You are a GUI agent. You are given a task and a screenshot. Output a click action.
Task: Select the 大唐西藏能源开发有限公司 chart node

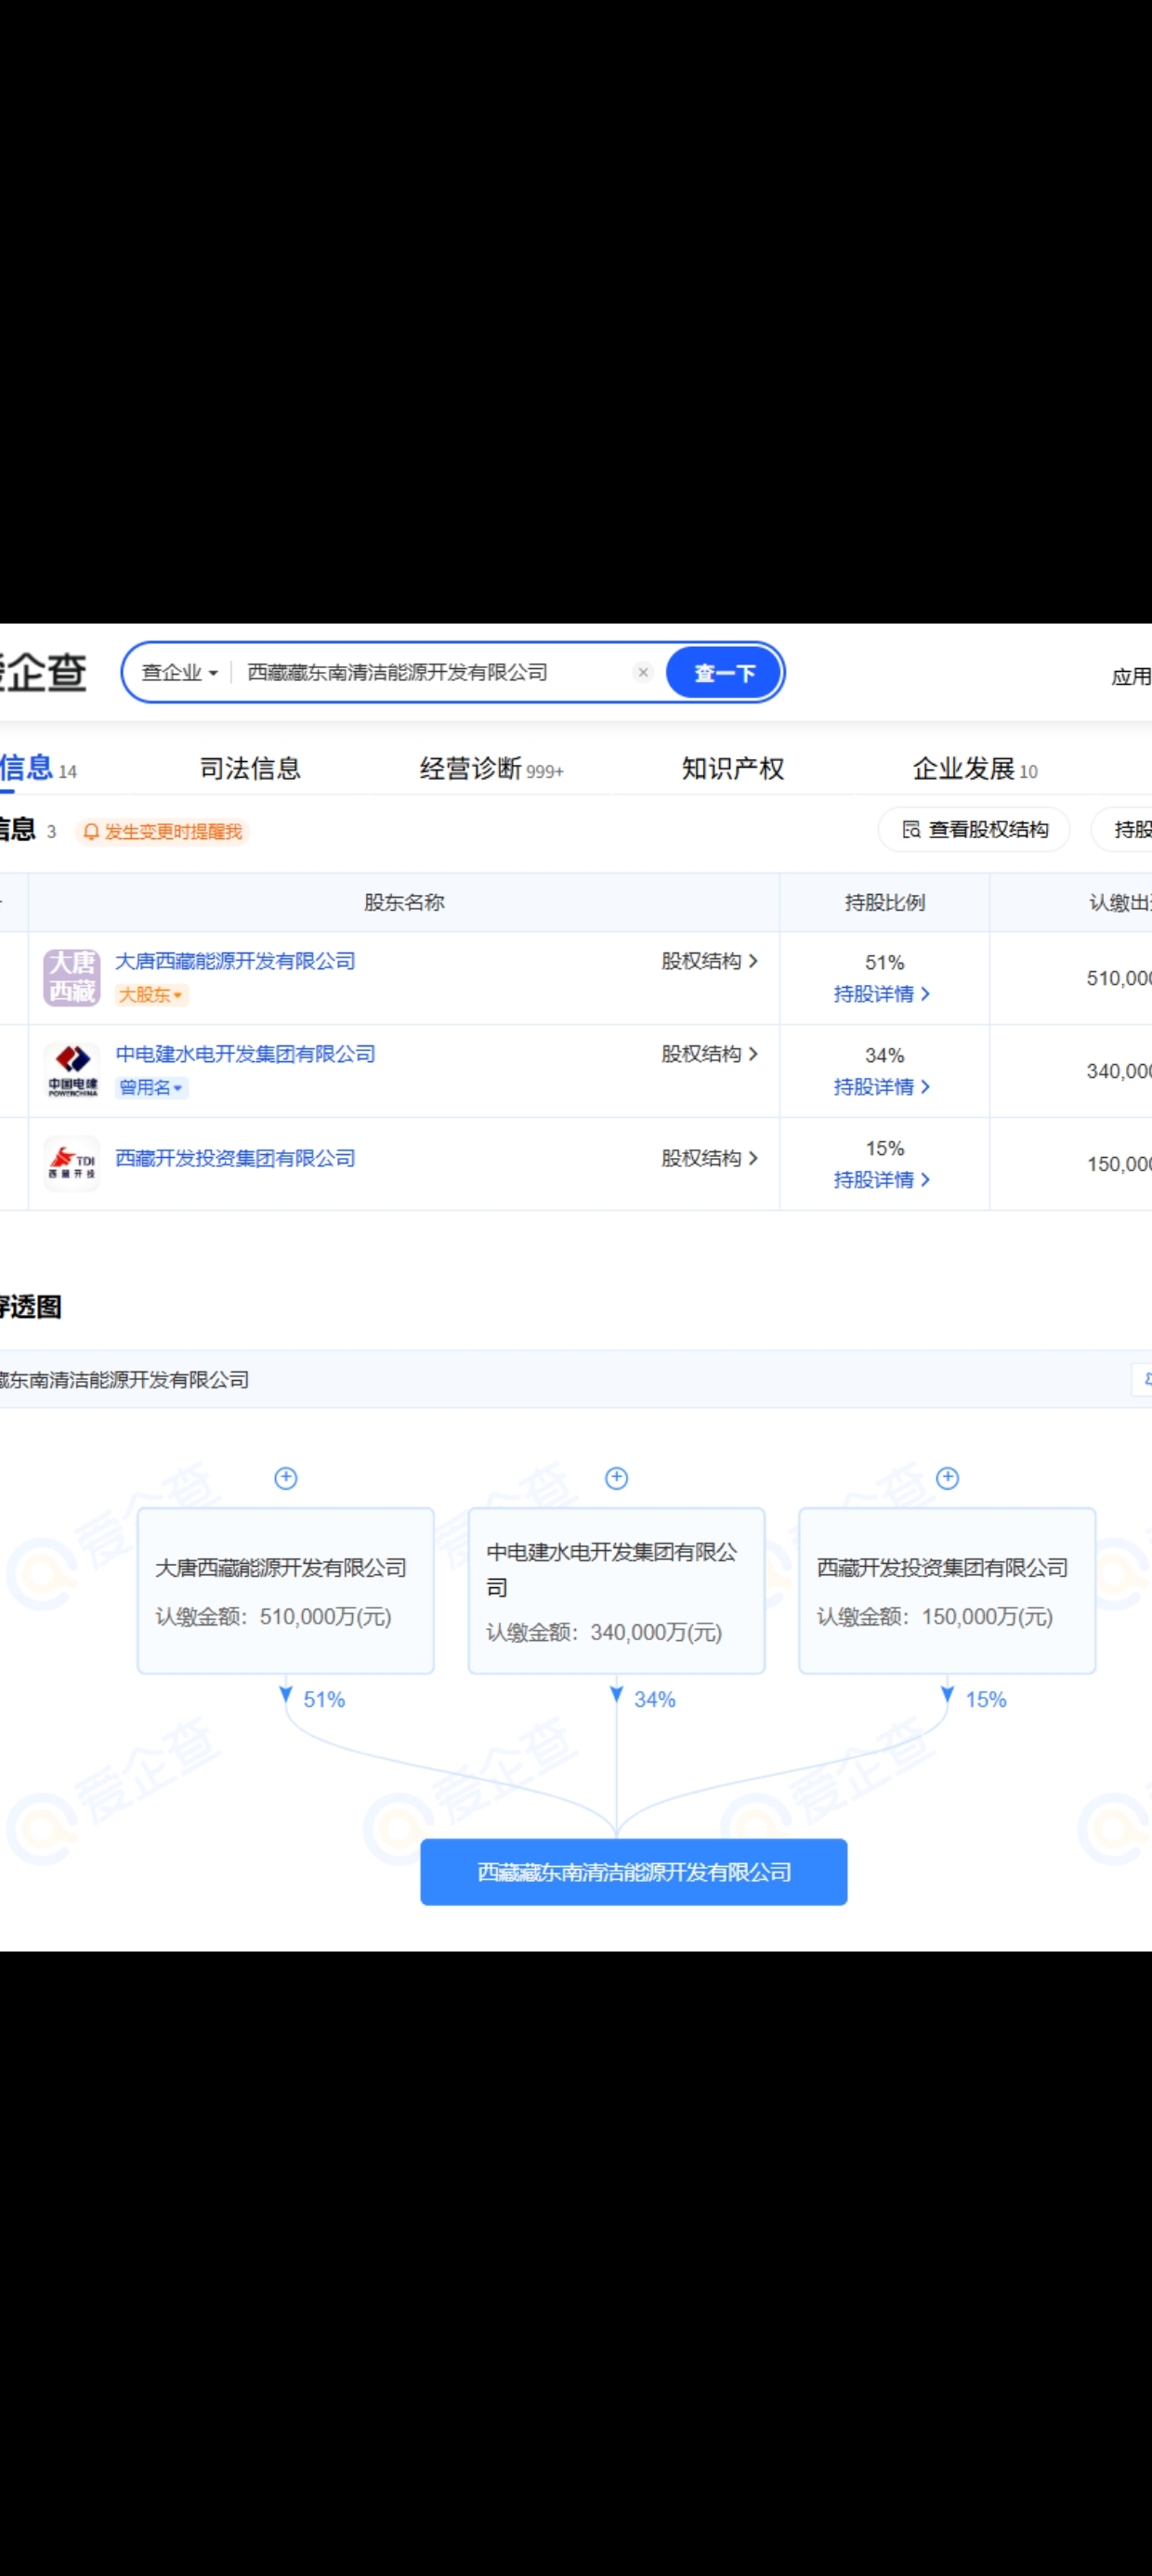click(x=286, y=1591)
